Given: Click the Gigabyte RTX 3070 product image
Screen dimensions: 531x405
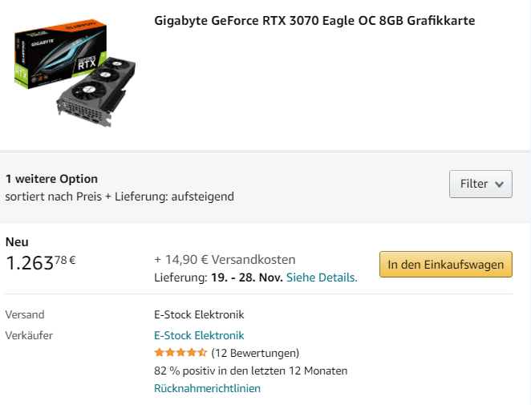Looking at the screenshot, I should (x=75, y=73).
